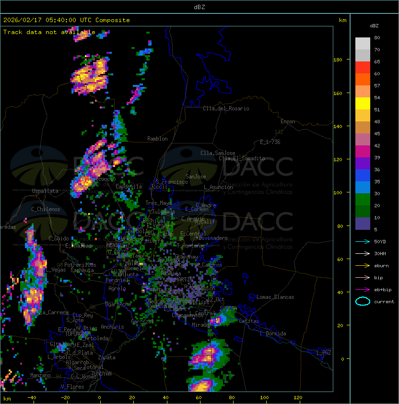Click the 'Tres_Mayo' place label
The height and width of the screenshot is (404, 399).
(x=158, y=203)
